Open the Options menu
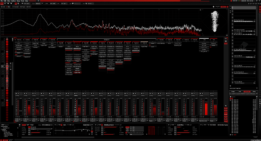The image size is (261, 141). (14, 1)
